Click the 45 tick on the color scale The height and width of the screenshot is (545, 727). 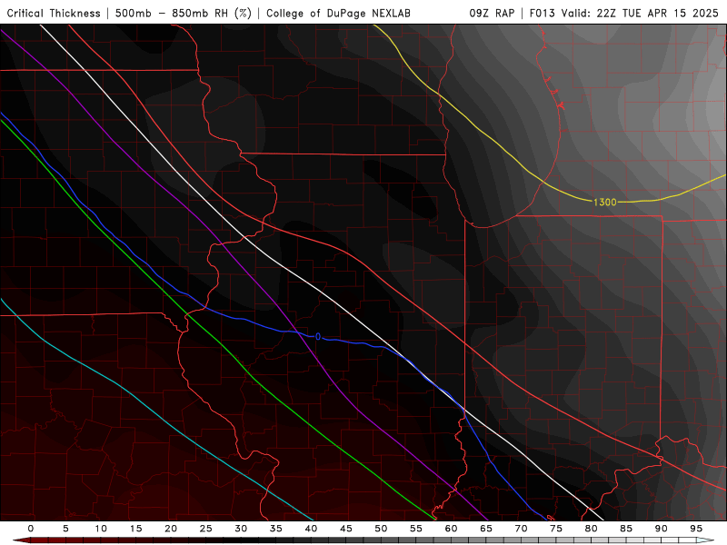[346, 529]
